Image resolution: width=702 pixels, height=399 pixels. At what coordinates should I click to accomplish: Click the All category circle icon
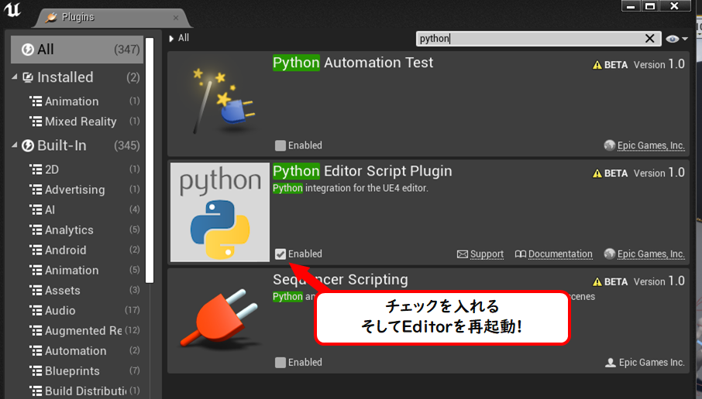tap(28, 49)
